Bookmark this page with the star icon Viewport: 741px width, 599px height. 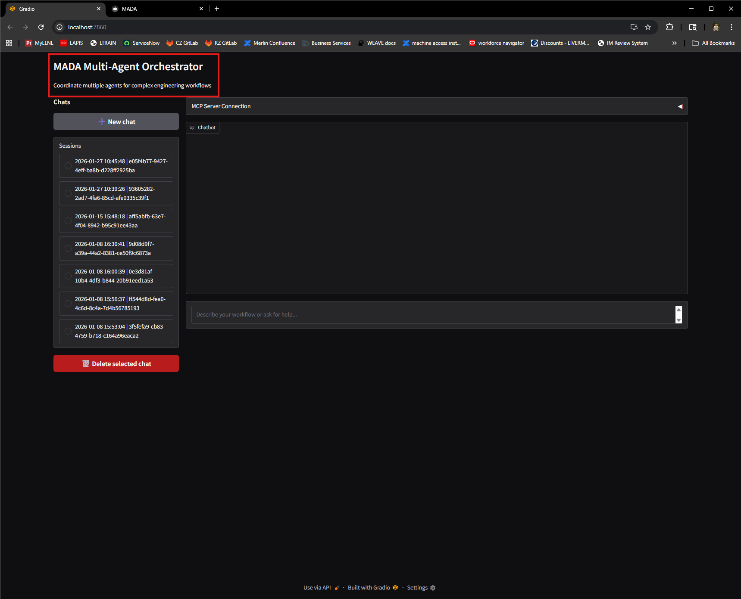point(648,27)
